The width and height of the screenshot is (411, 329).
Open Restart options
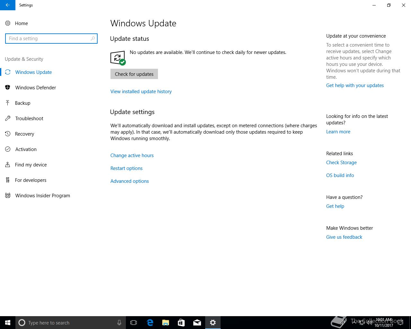coord(127,168)
